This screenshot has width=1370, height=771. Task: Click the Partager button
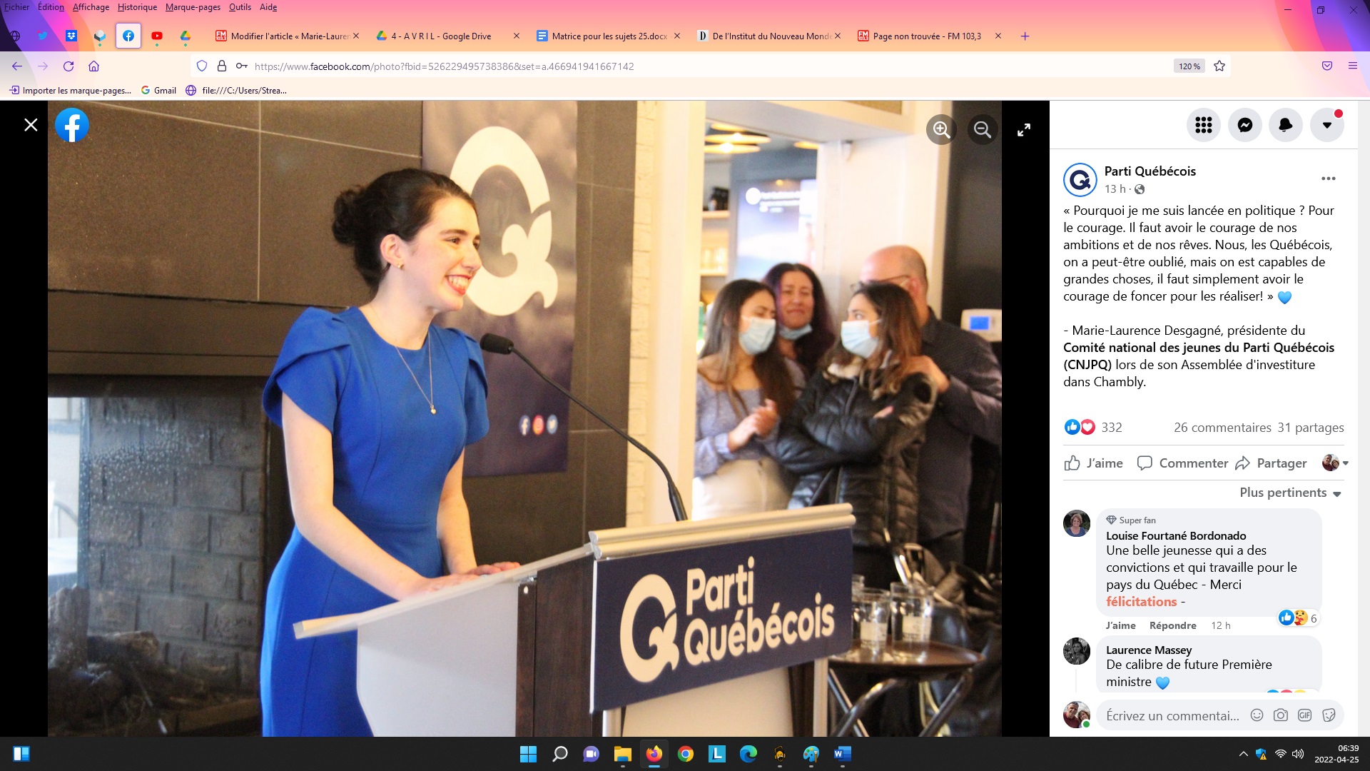tap(1272, 463)
